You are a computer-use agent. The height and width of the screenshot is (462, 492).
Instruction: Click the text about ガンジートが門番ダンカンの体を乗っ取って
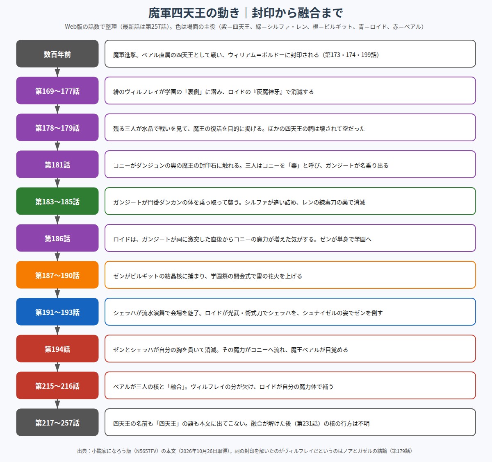point(239,202)
